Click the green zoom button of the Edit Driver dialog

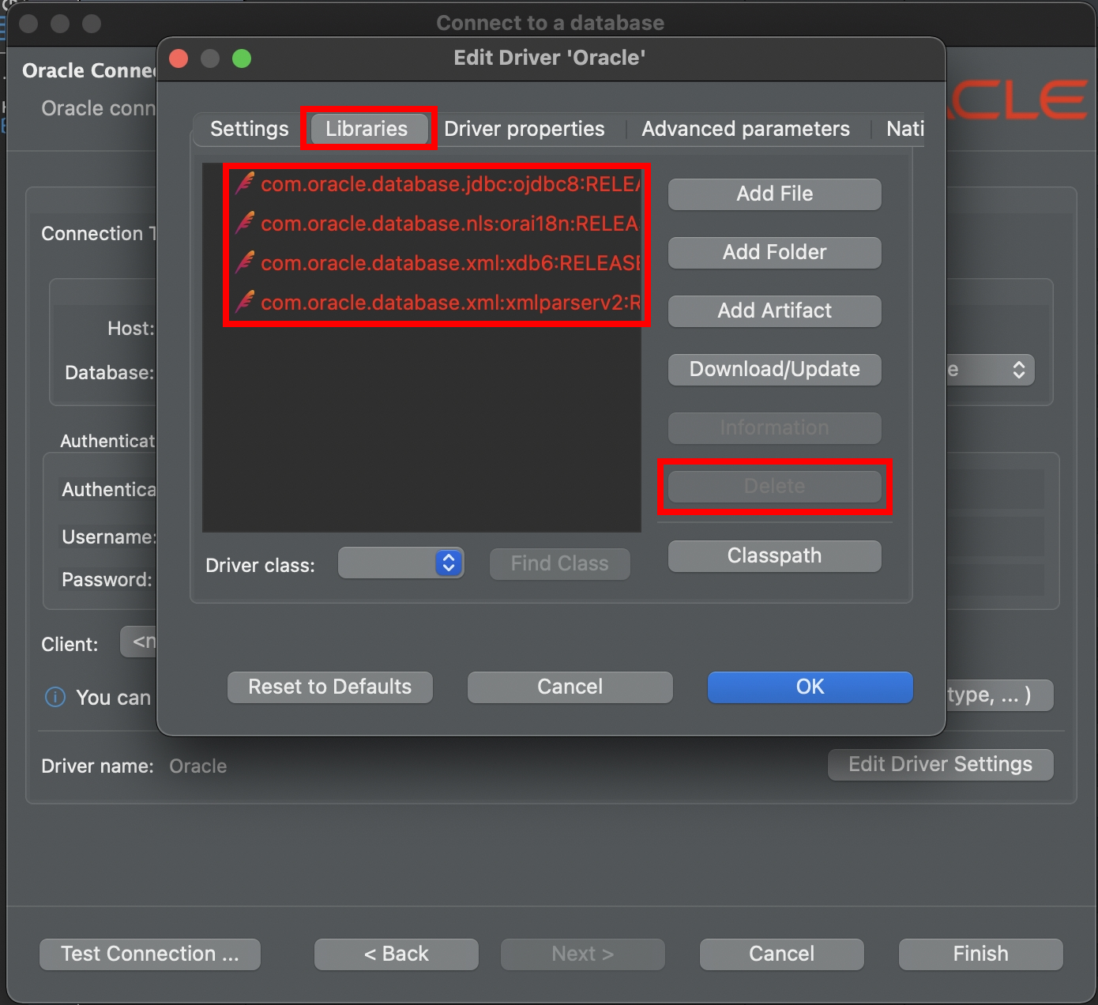coord(242,58)
